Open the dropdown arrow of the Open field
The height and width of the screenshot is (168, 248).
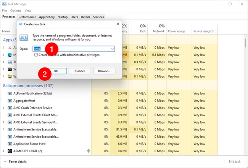[x=112, y=49]
